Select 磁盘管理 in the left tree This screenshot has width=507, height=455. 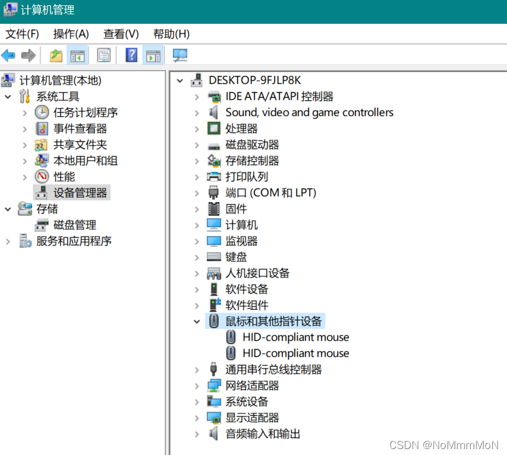(x=75, y=225)
